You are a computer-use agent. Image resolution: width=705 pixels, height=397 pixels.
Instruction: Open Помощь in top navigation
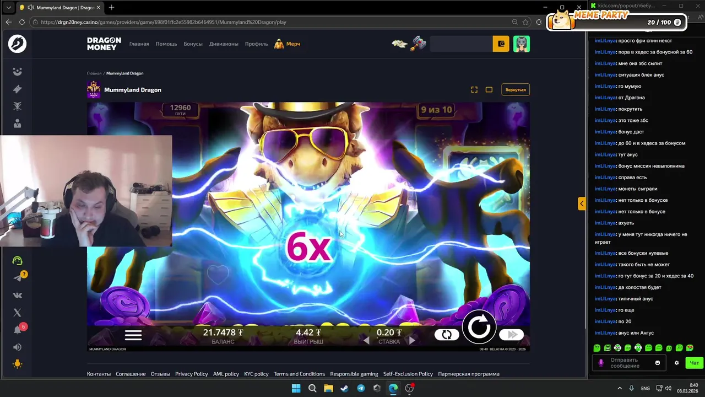tap(166, 44)
